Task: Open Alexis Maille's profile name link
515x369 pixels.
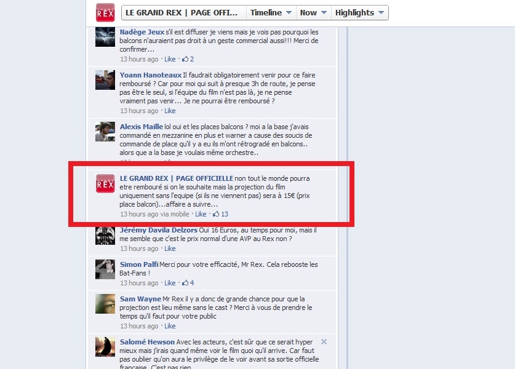Action: 142,127
